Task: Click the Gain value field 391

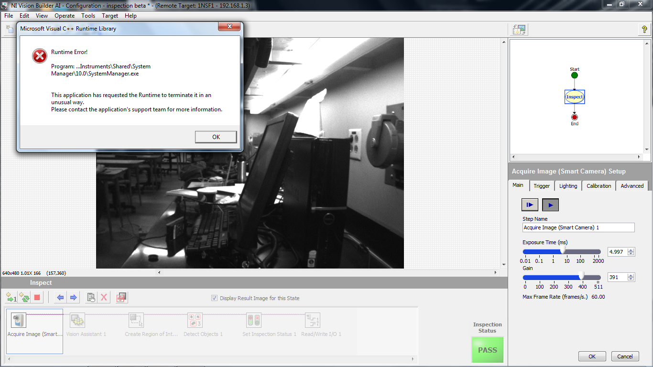Action: (617, 277)
